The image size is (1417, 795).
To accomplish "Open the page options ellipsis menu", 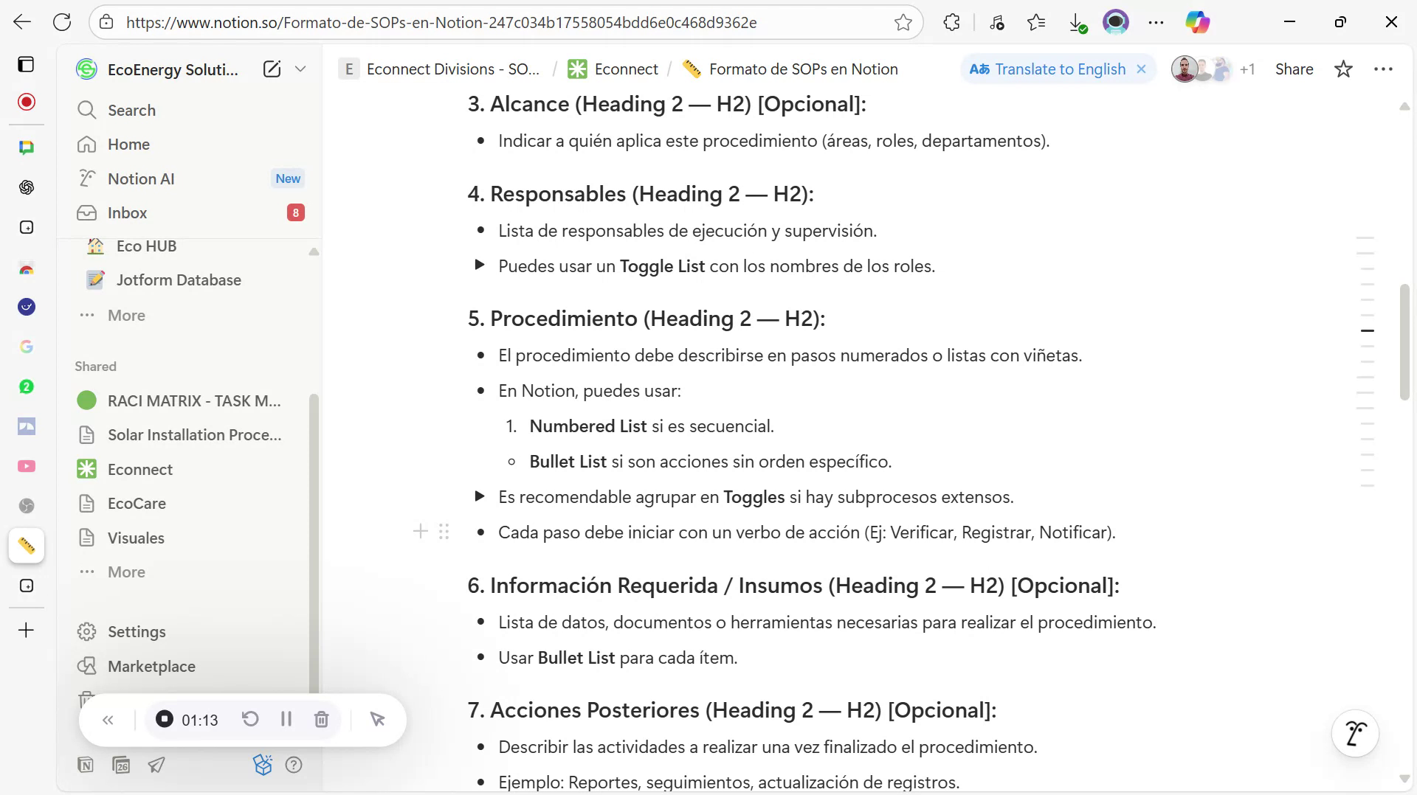I will (1385, 69).
